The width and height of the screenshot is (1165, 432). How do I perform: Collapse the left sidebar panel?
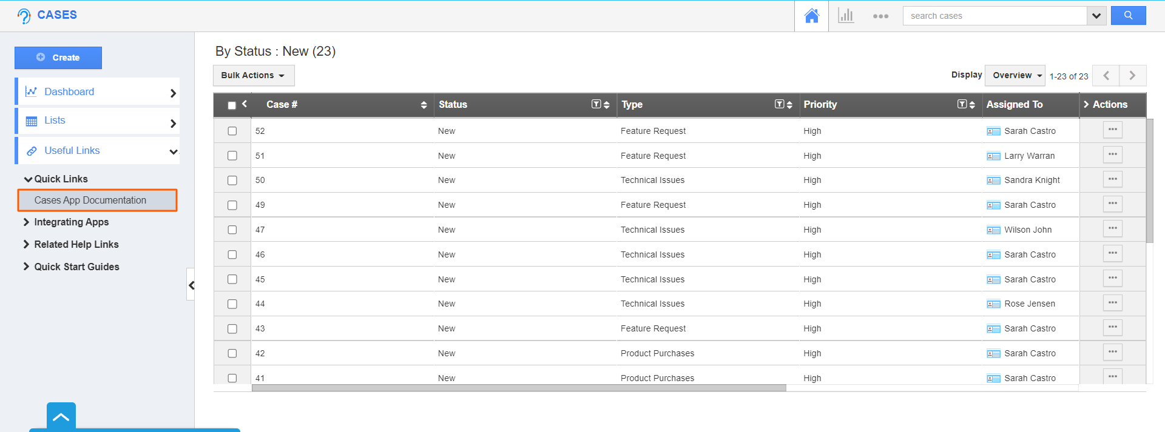(191, 285)
